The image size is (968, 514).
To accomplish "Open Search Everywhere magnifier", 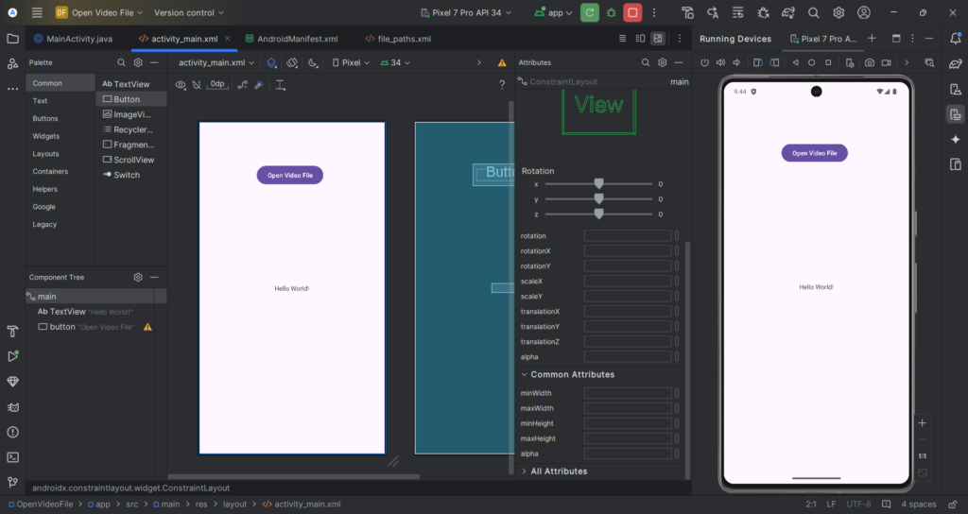I will (814, 12).
